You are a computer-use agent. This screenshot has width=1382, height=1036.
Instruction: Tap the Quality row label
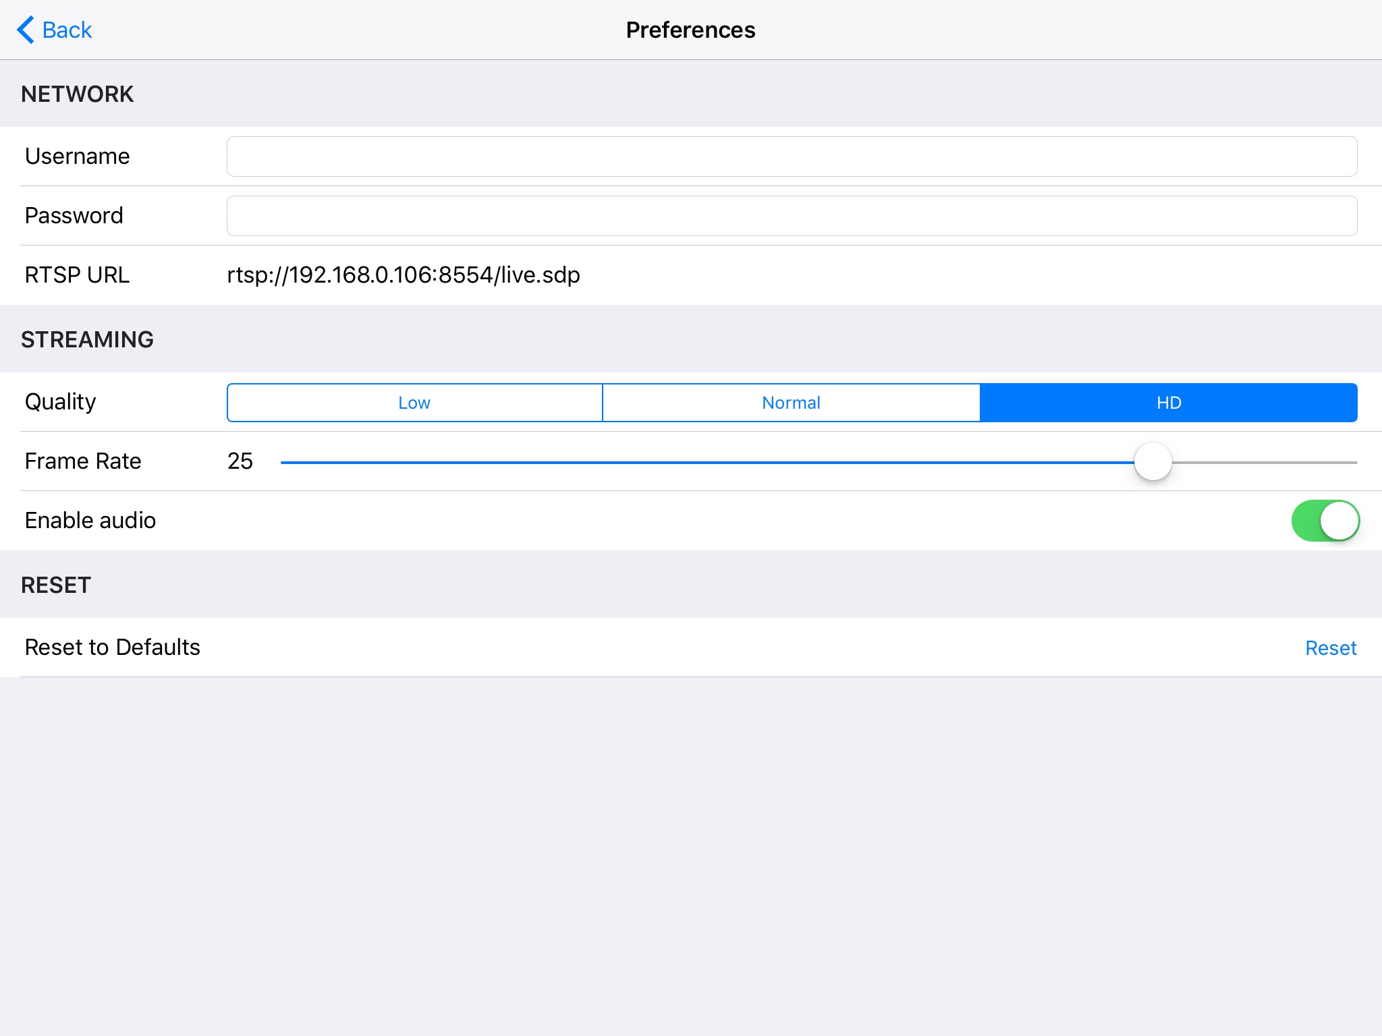coord(60,402)
